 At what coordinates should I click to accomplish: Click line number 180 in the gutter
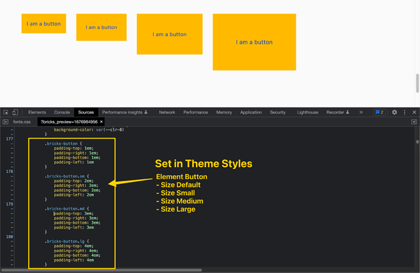click(9, 237)
